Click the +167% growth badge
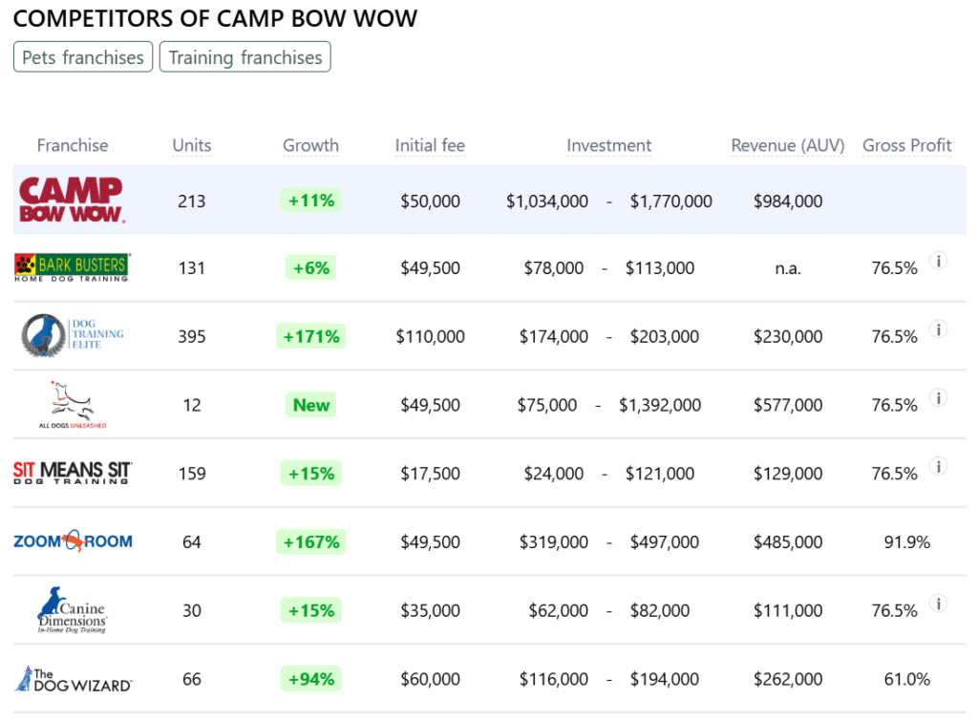 coord(310,542)
